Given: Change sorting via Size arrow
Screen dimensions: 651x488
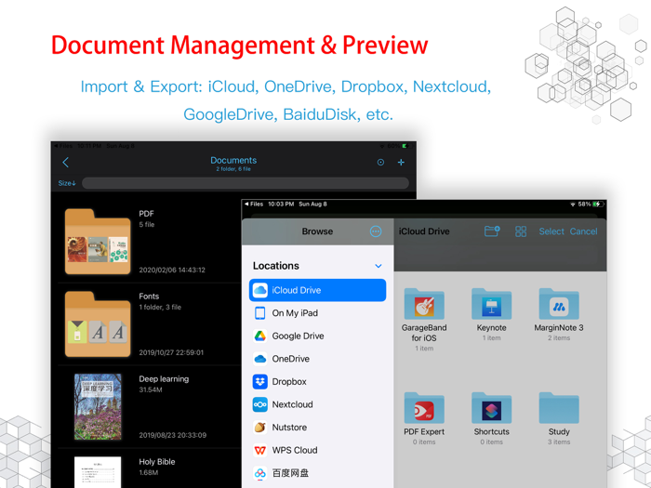Looking at the screenshot, I should [67, 183].
